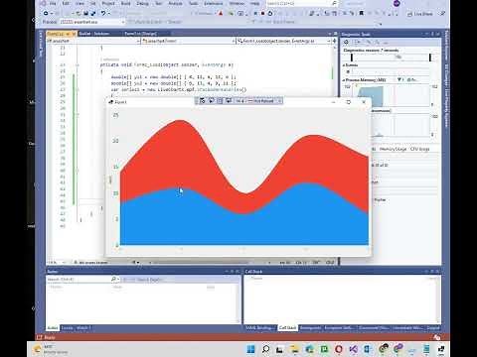Screen dimensions: 477x357
Task: Click the Hot Reload button on the Form1 debug toolbar
Action: point(263,101)
